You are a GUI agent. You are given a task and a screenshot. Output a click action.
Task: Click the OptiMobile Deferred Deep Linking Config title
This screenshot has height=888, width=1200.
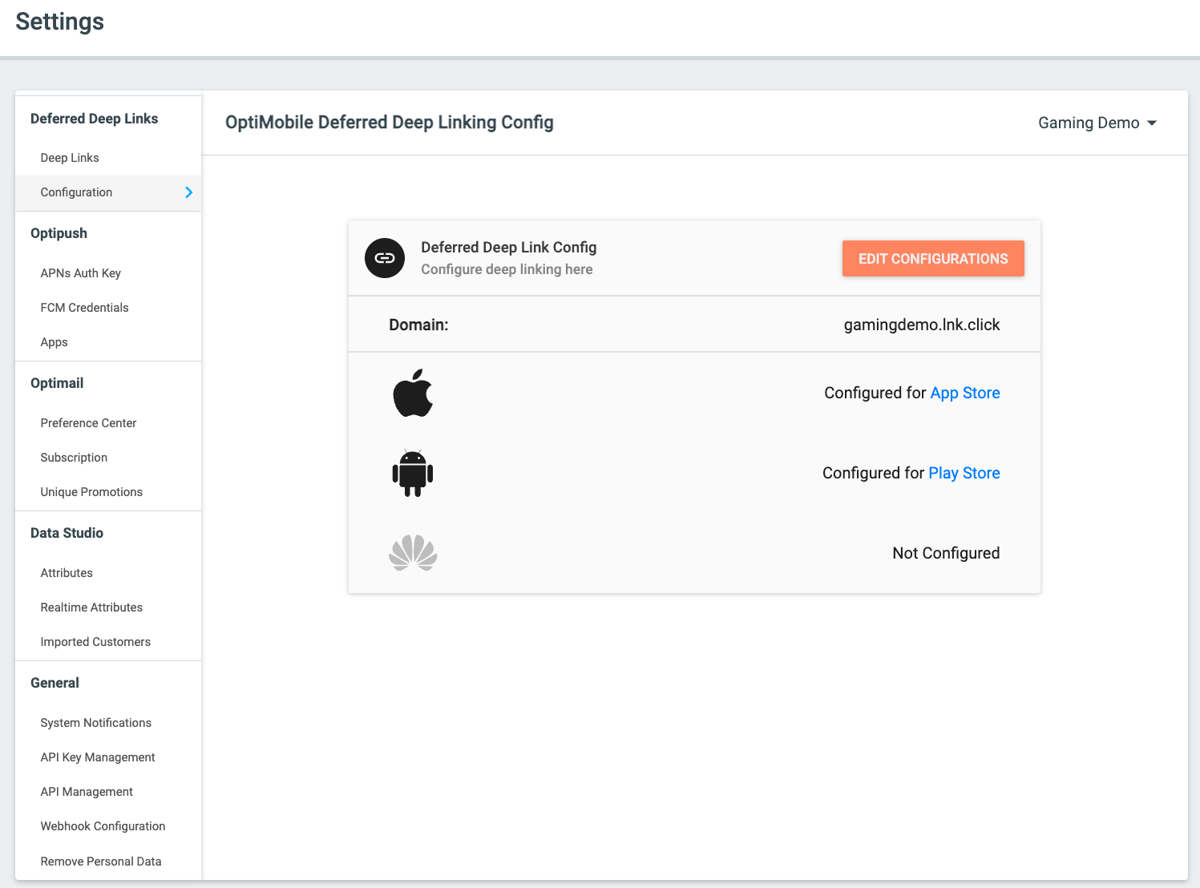tap(390, 123)
